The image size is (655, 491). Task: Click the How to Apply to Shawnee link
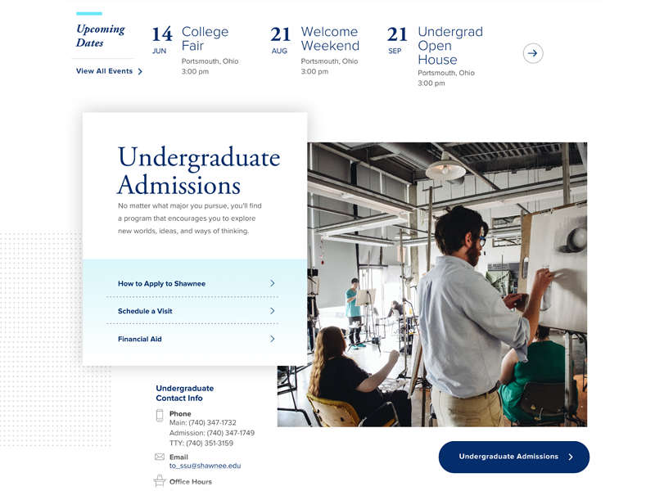(161, 283)
